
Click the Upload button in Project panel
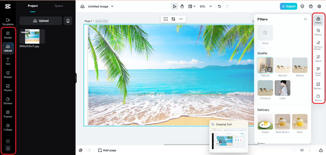coord(41,21)
